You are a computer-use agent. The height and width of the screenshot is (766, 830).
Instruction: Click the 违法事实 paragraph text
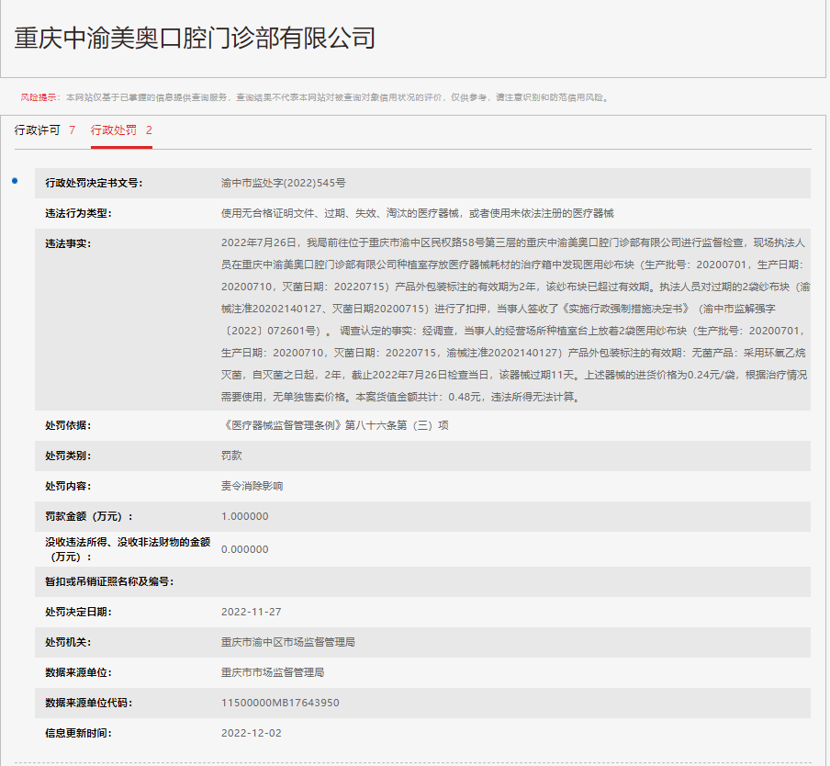(x=514, y=320)
